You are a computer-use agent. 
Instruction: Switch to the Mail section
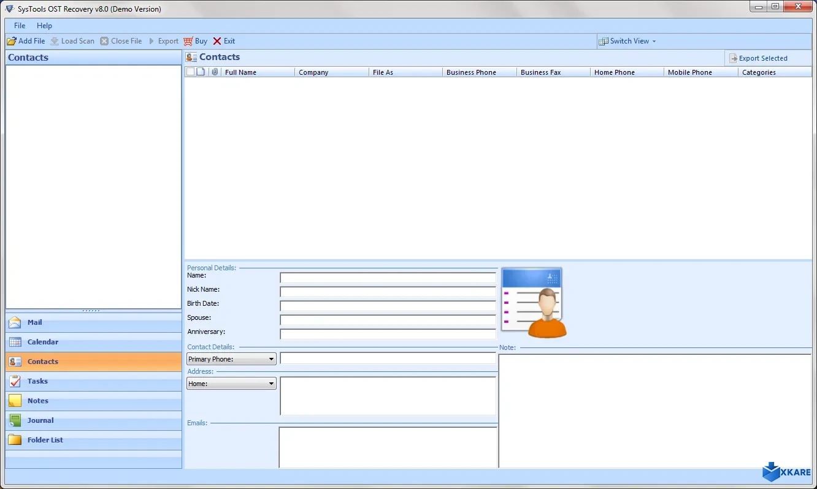click(x=94, y=323)
